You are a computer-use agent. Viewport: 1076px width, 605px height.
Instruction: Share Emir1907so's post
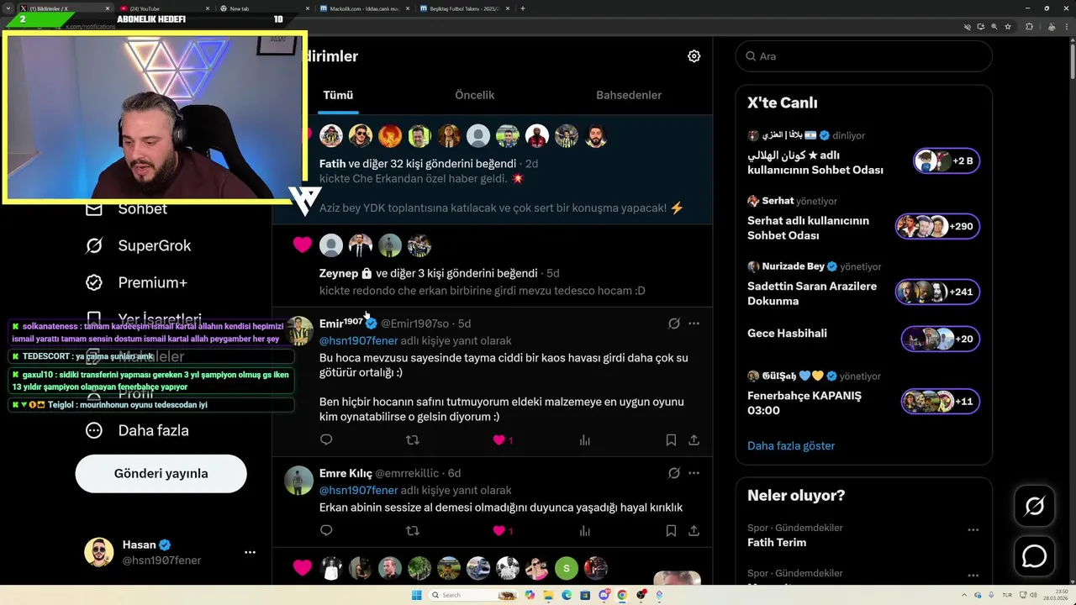click(694, 439)
